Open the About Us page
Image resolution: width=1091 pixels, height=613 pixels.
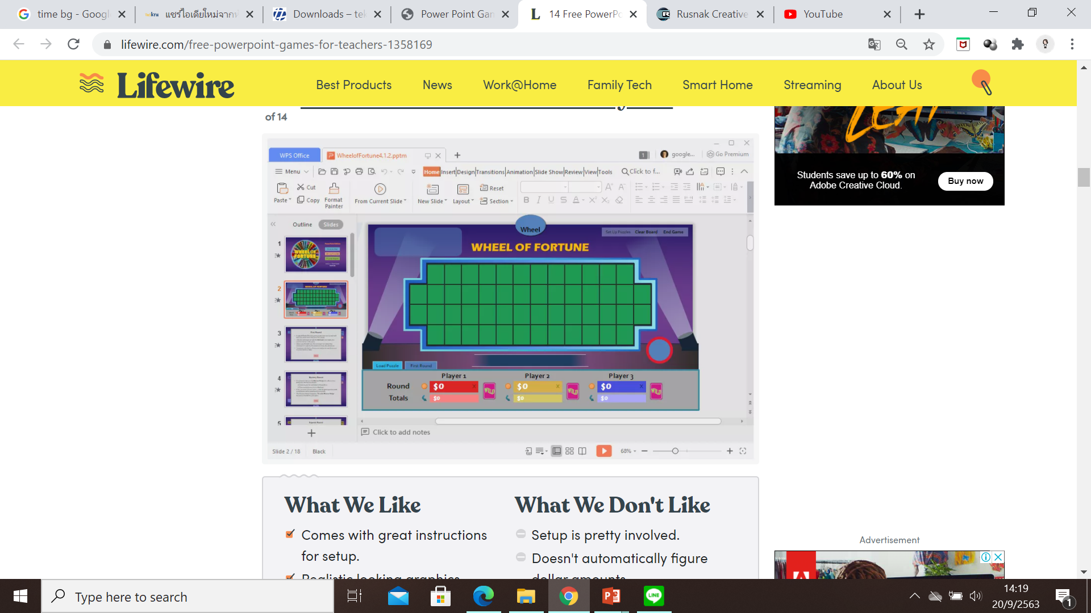pyautogui.click(x=897, y=85)
